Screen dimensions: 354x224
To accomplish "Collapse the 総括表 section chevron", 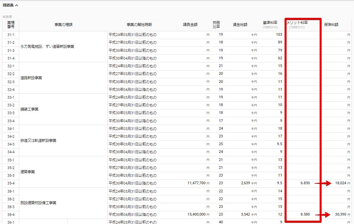I will click(x=17, y=5).
